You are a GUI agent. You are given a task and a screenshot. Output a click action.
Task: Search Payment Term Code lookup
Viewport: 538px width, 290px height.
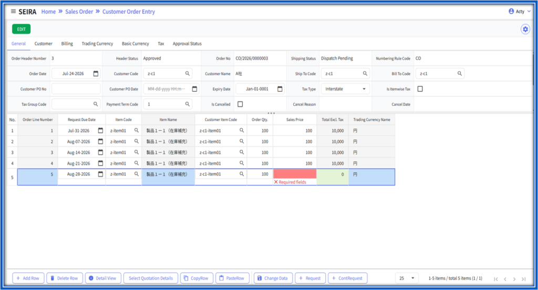click(188, 104)
